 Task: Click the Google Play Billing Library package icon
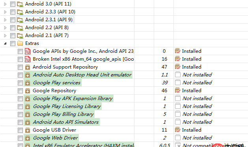[x=28, y=114]
